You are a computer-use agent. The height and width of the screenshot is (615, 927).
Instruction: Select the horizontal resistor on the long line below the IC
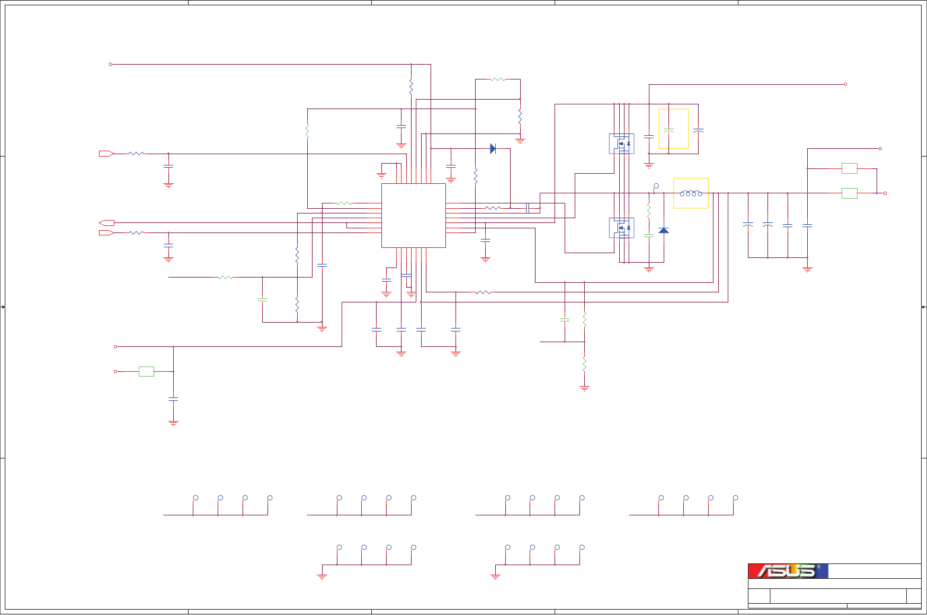coord(483,292)
